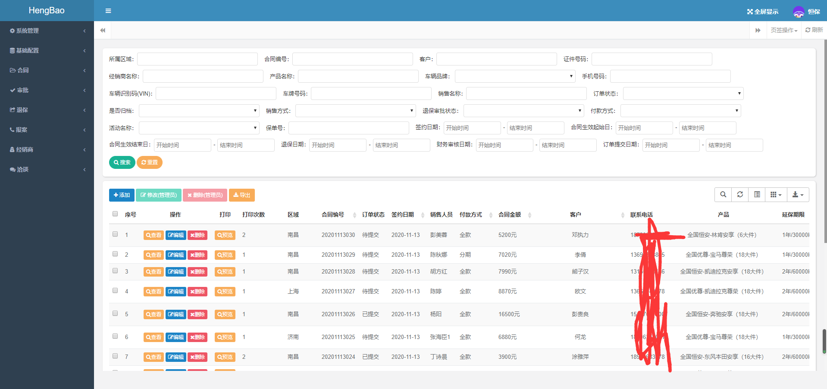This screenshot has height=389, width=827.
Task: Click the green 搜索 search button
Action: click(122, 162)
